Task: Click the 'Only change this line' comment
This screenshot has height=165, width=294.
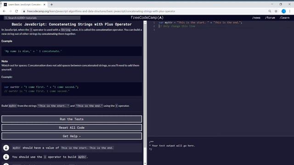Action: click(177, 26)
